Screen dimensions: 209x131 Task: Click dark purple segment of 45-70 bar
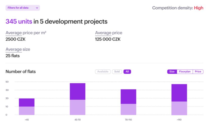pos(77,92)
